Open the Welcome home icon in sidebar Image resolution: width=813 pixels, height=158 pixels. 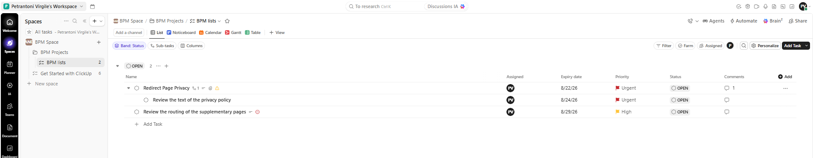[9, 22]
